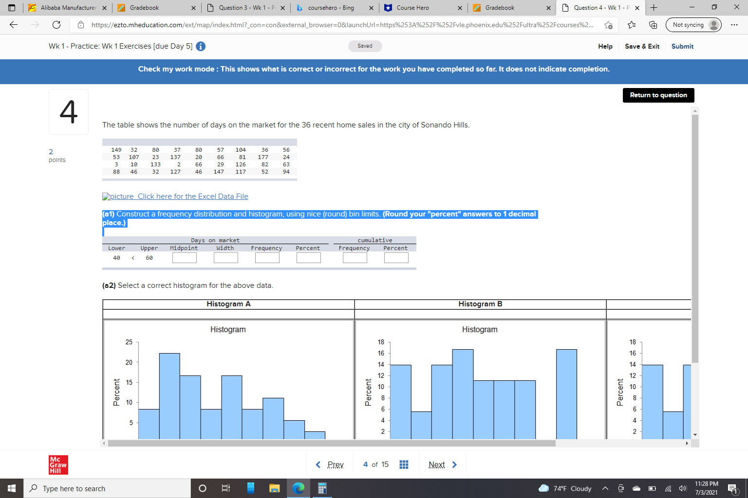The image size is (748, 498).
Task: Click the Edge icon on taskbar
Action: coord(298,488)
